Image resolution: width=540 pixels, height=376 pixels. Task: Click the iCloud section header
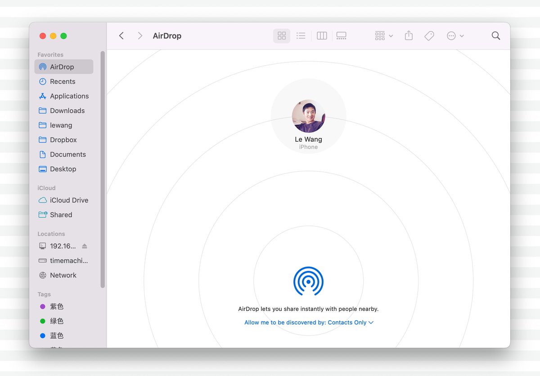(x=46, y=188)
